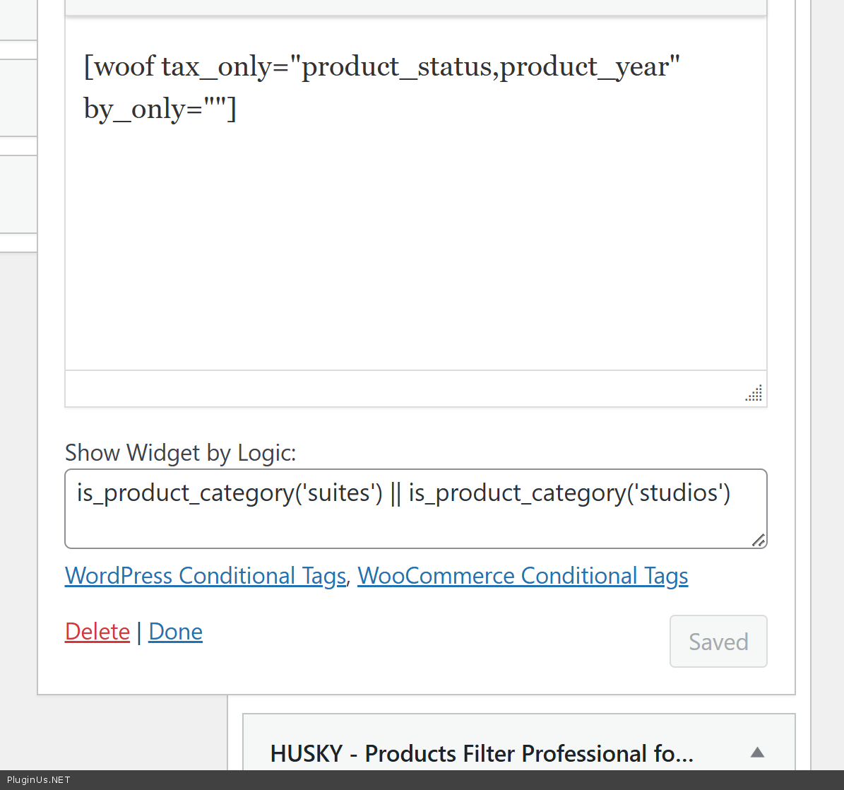Click Done to close widget settings
This screenshot has width=844, height=790.
pos(175,632)
